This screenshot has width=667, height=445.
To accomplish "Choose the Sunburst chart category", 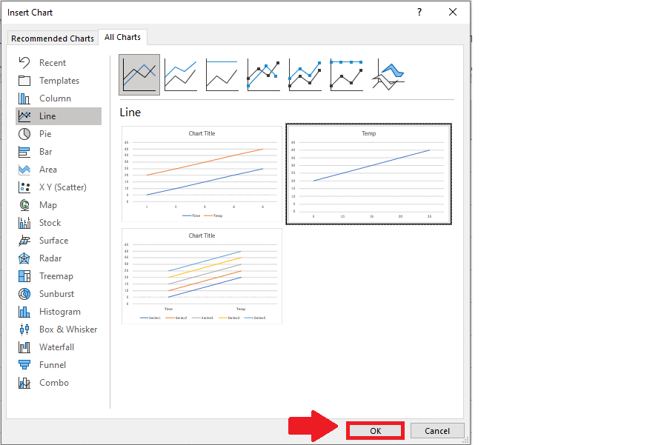I will coord(56,294).
